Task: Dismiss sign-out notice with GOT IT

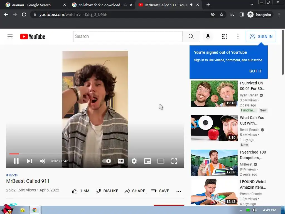Action: [x=255, y=71]
